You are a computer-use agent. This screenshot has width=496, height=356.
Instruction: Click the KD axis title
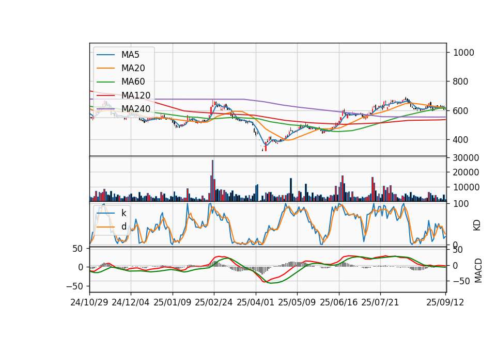[x=477, y=225]
